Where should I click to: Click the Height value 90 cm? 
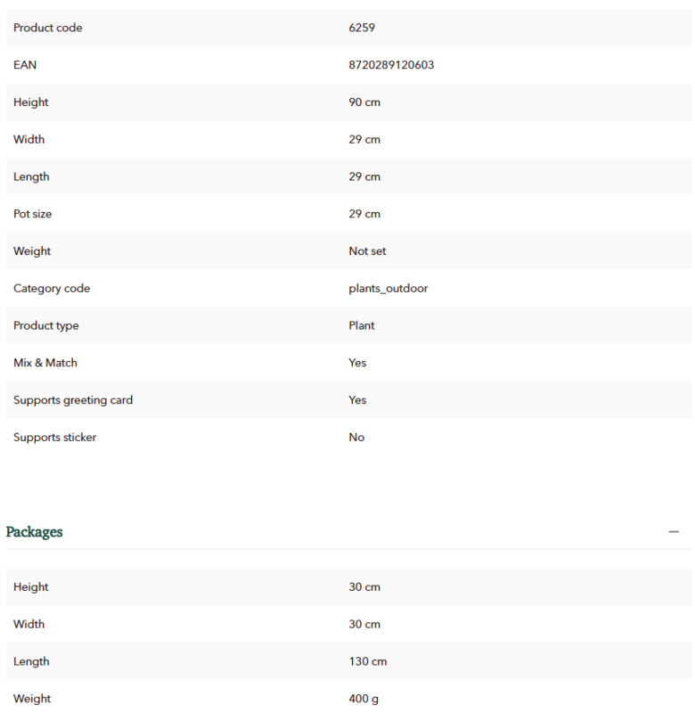364,102
